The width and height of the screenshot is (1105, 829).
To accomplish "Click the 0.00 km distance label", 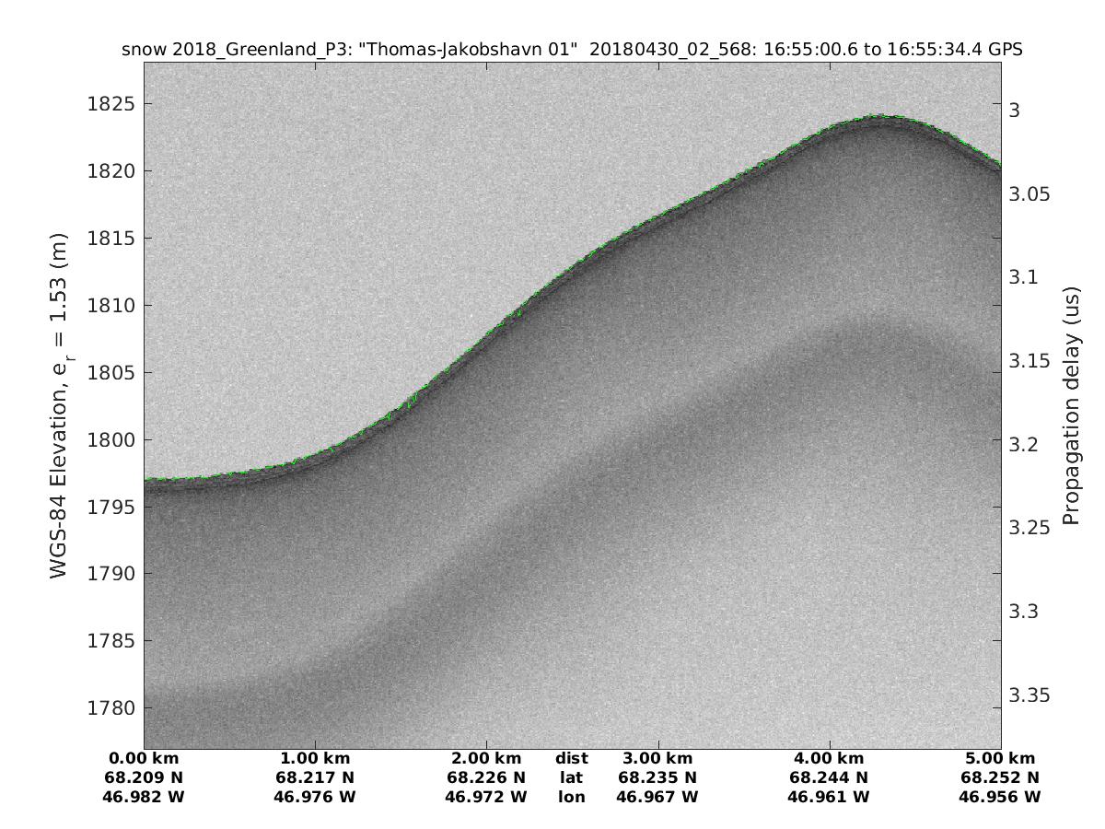I will [144, 758].
